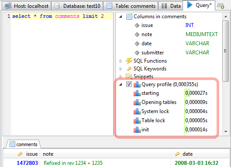This screenshot has height=167, width=231.
Task: Select the Table lock profile row
Action: pyautogui.click(x=170, y=120)
